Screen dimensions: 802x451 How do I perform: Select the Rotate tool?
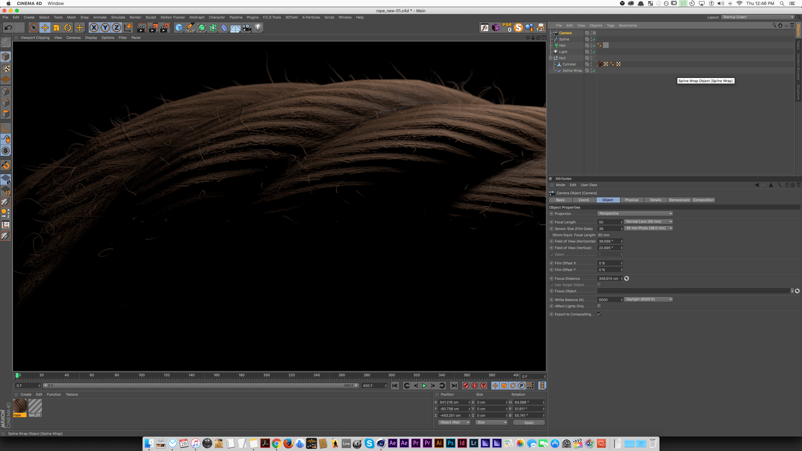tap(68, 28)
